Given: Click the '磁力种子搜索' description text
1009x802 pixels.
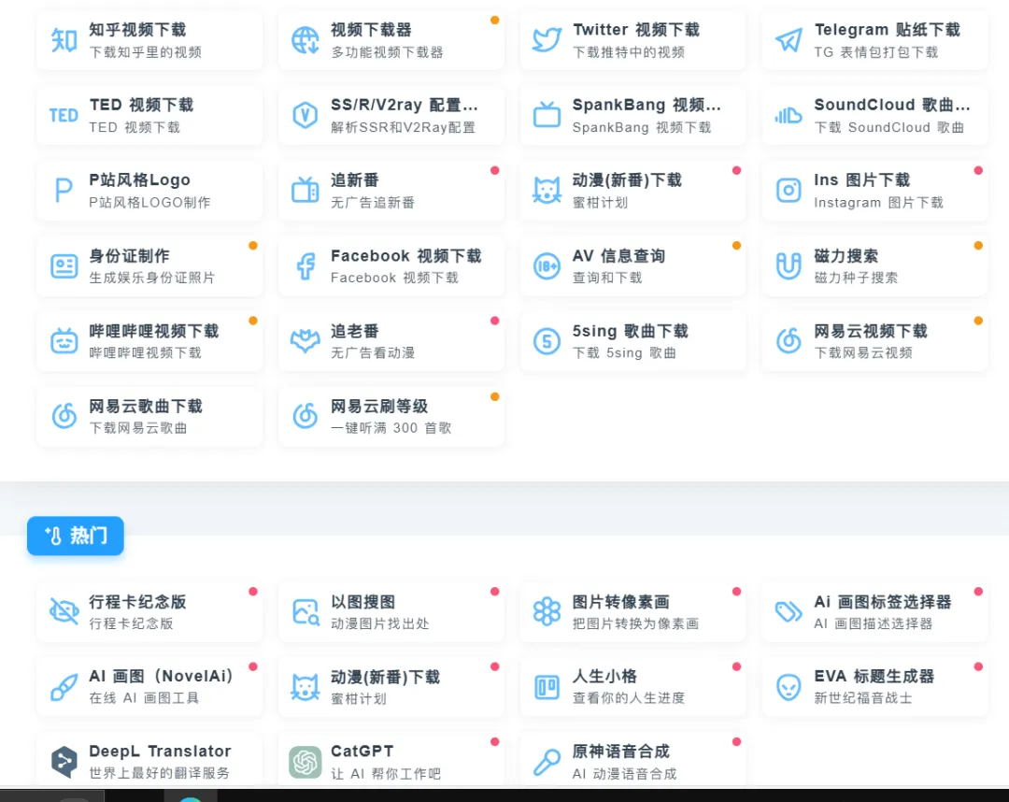Looking at the screenshot, I should click(856, 278).
